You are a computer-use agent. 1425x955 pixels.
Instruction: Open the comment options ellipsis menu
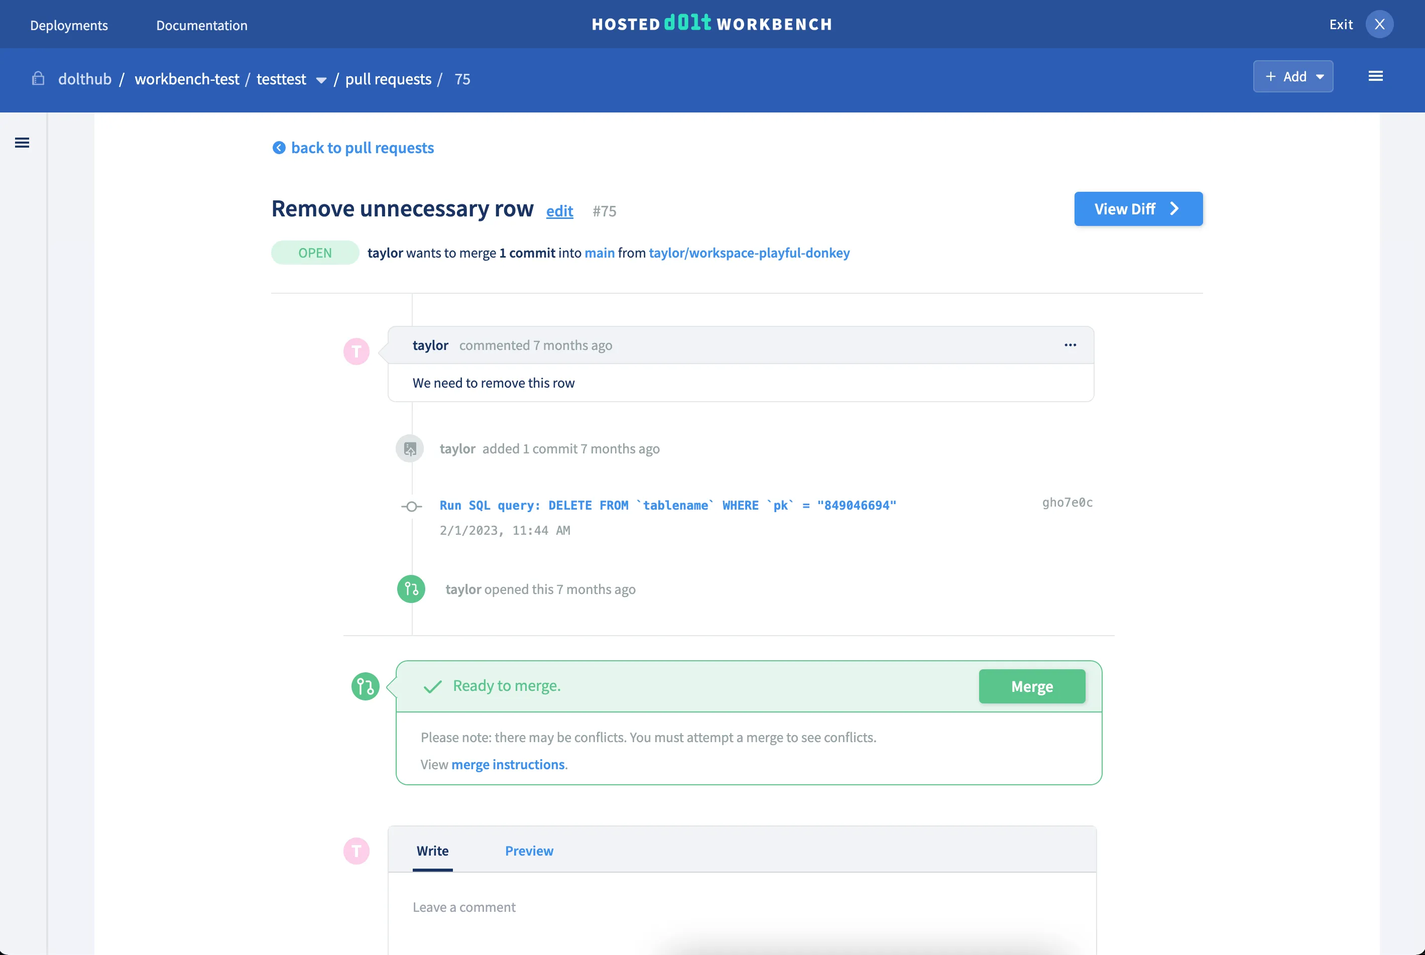point(1071,345)
